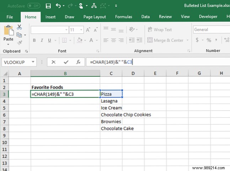
Task: Toggle Underline formatting
Action: [x=49, y=40]
